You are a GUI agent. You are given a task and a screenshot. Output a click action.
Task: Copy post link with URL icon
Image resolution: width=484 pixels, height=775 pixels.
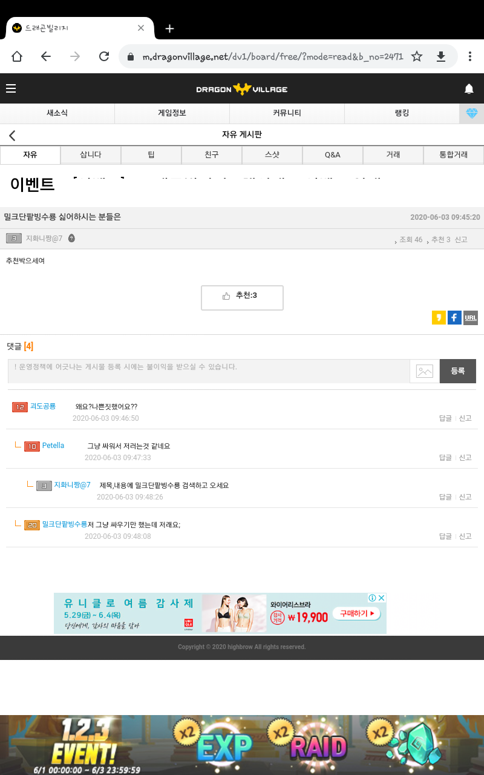tap(471, 318)
